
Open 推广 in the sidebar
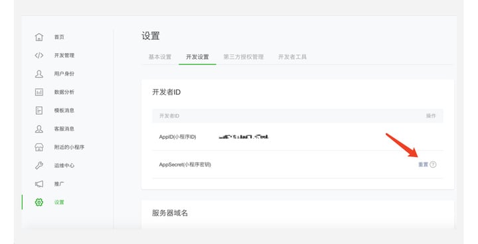(x=59, y=184)
